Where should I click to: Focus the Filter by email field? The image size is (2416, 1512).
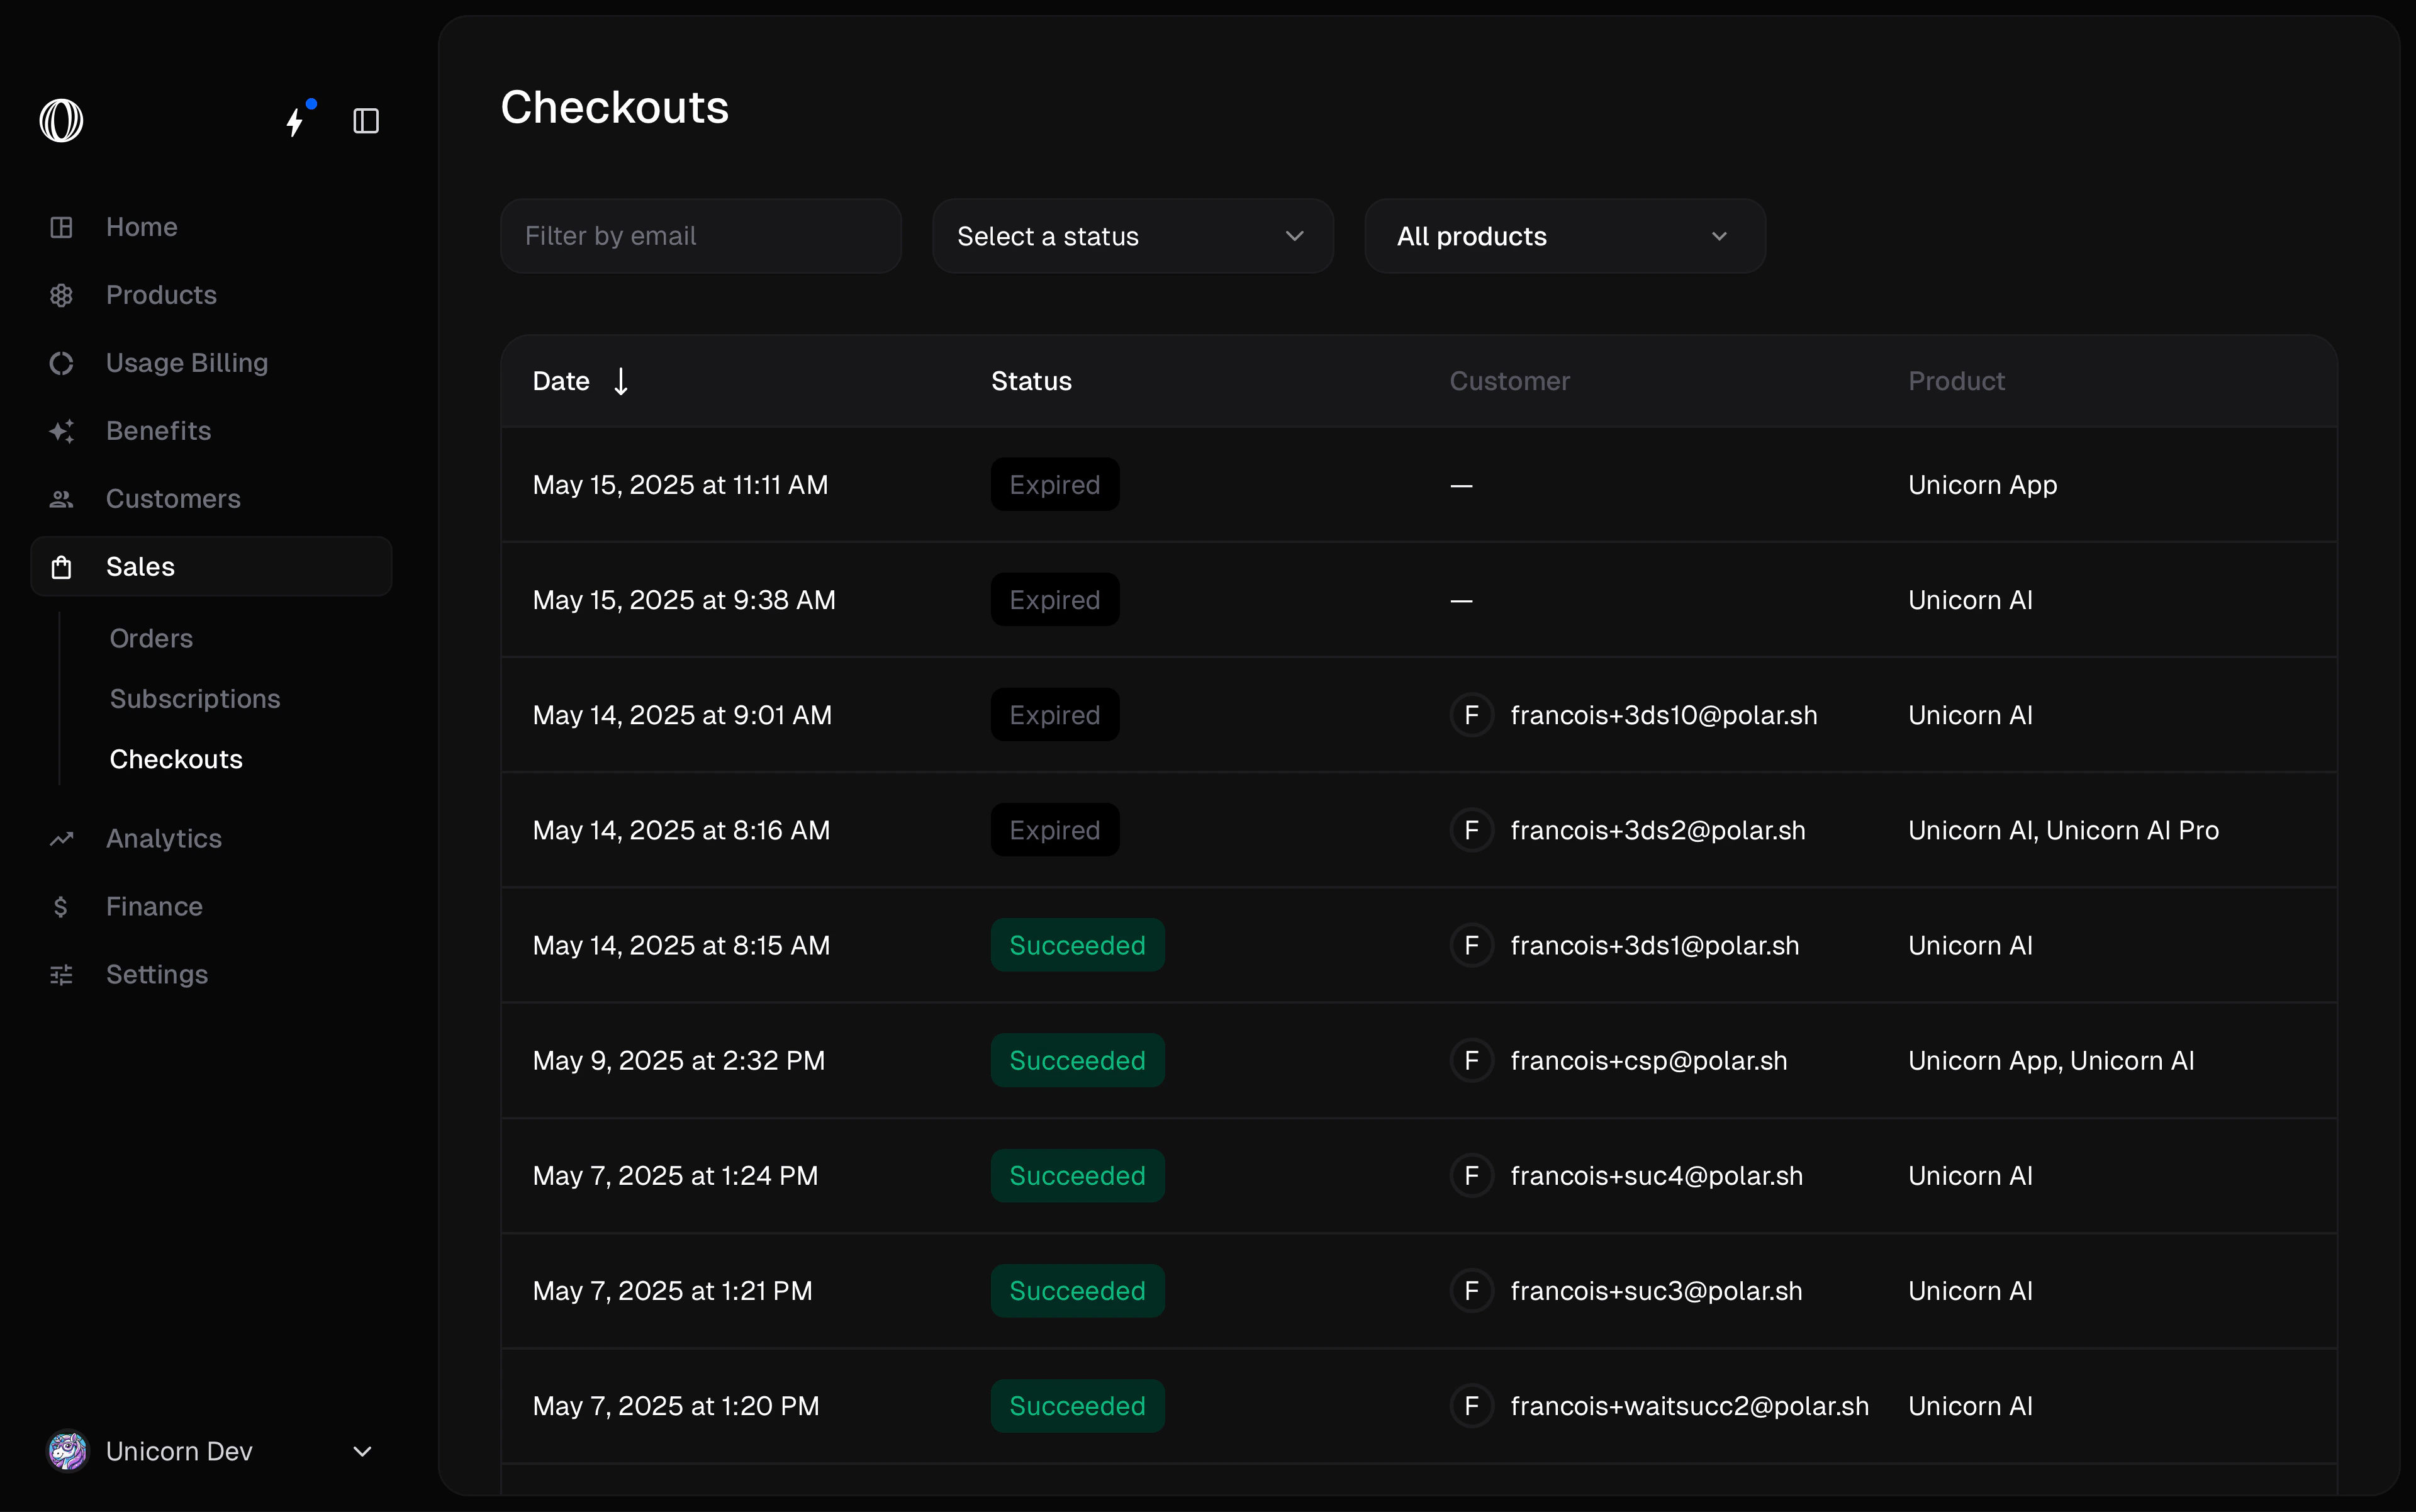click(x=700, y=236)
